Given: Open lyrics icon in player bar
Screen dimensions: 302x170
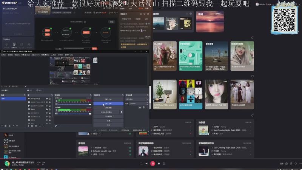Looking at the screenshot, I should [x=291, y=164].
